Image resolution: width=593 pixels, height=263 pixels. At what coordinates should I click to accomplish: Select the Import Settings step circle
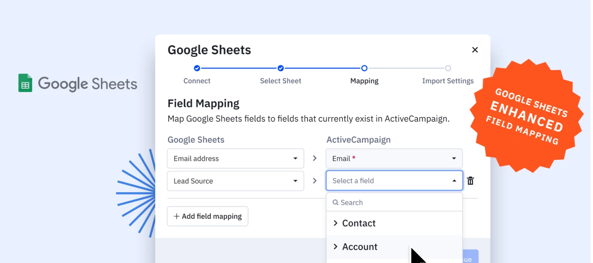[448, 68]
